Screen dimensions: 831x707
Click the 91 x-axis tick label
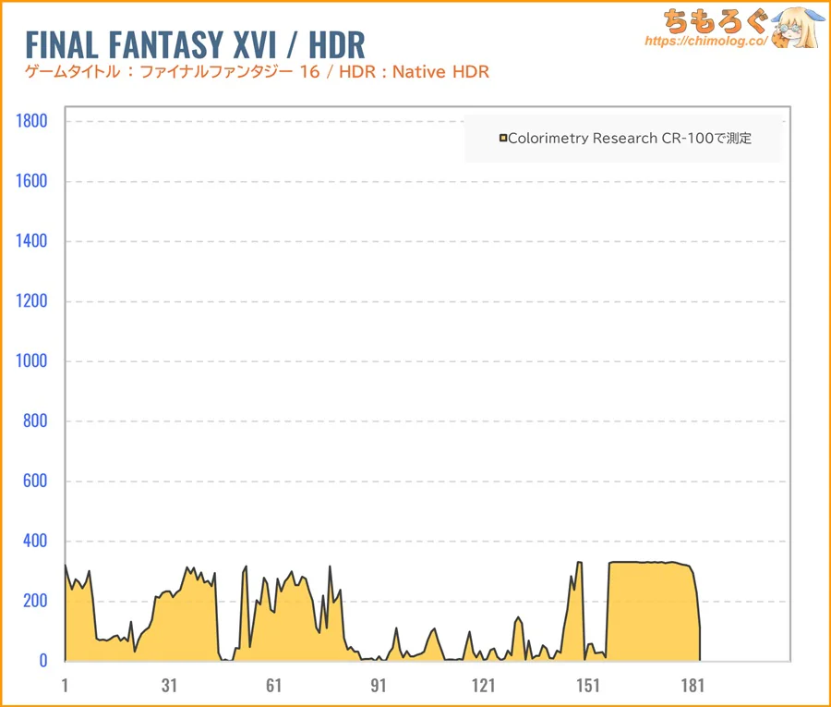[378, 686]
